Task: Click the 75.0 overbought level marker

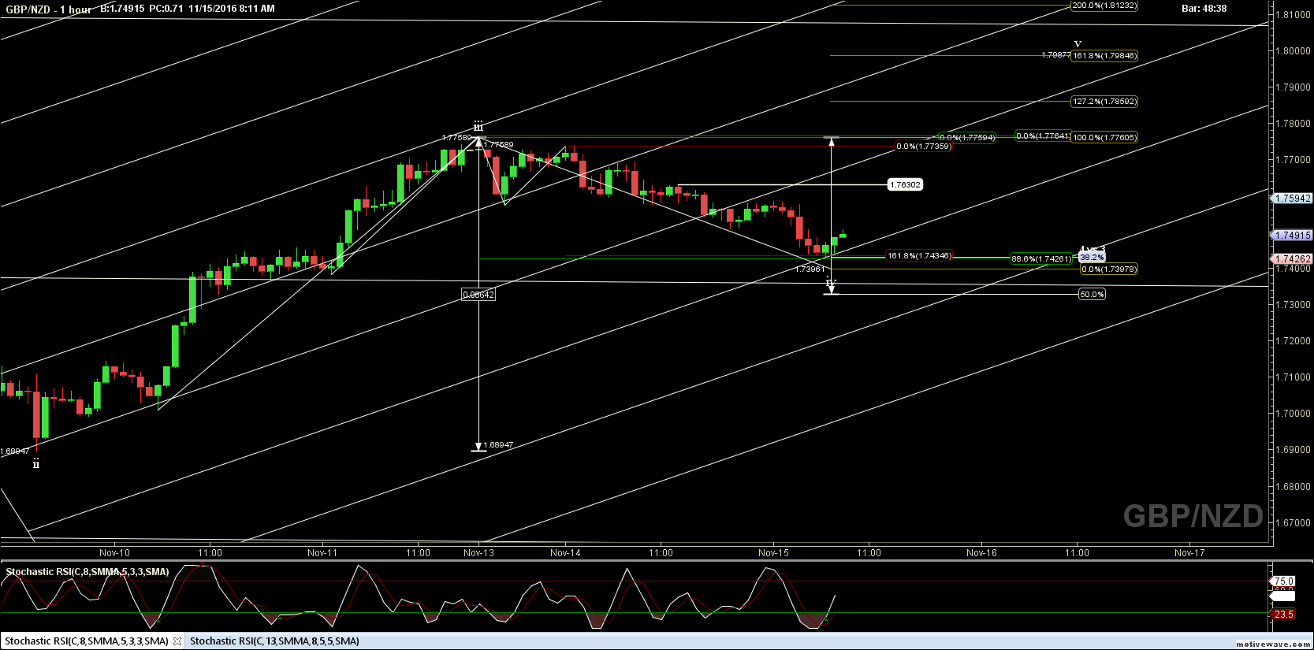Action: (1283, 581)
